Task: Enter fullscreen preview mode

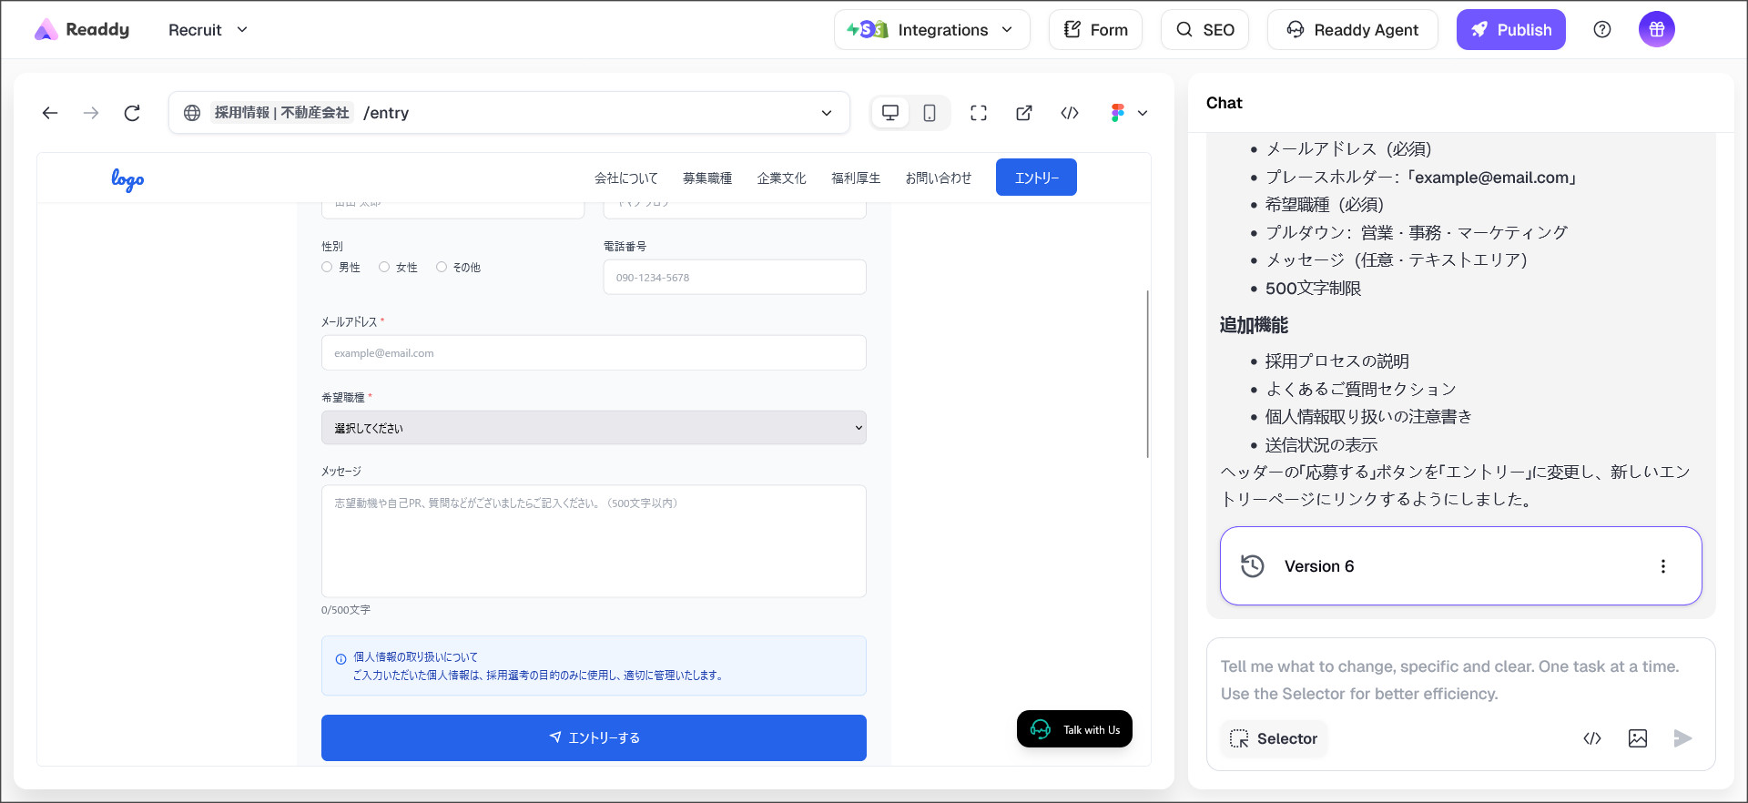Action: pos(979,113)
